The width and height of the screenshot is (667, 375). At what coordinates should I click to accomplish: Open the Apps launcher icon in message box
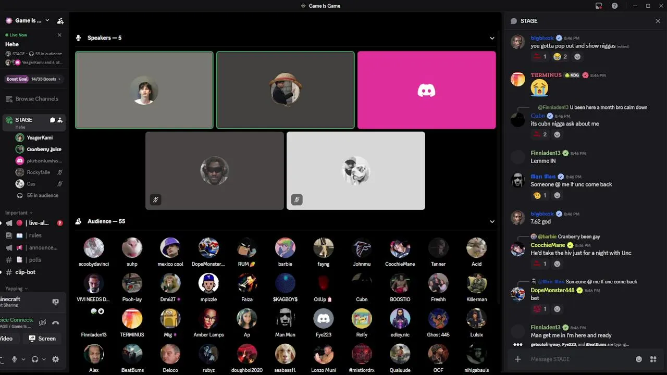[653, 359]
